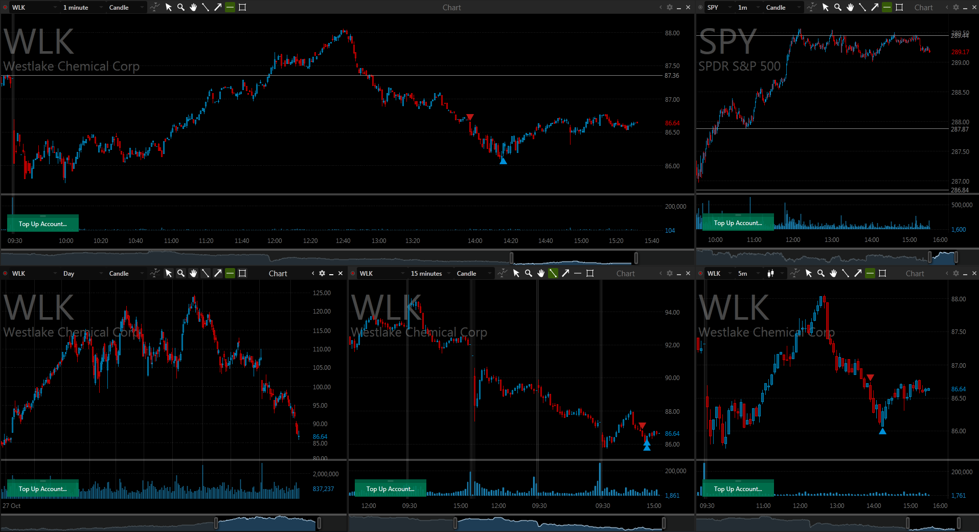Open WLK symbol dropdown in 1 minute chart
The image size is (979, 532).
point(34,7)
